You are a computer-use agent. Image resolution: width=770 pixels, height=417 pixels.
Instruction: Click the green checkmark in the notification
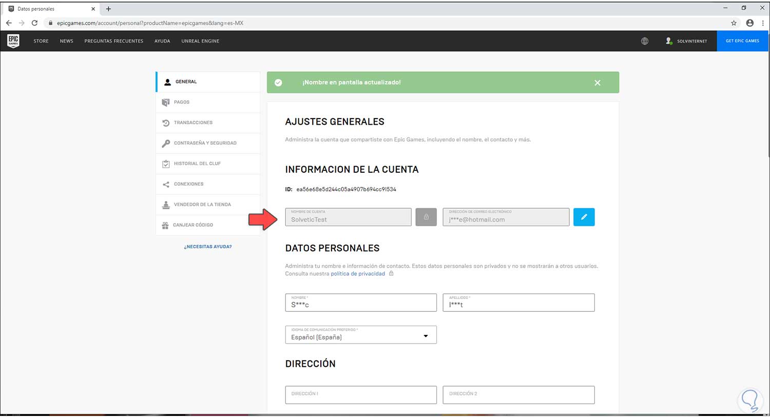[278, 83]
